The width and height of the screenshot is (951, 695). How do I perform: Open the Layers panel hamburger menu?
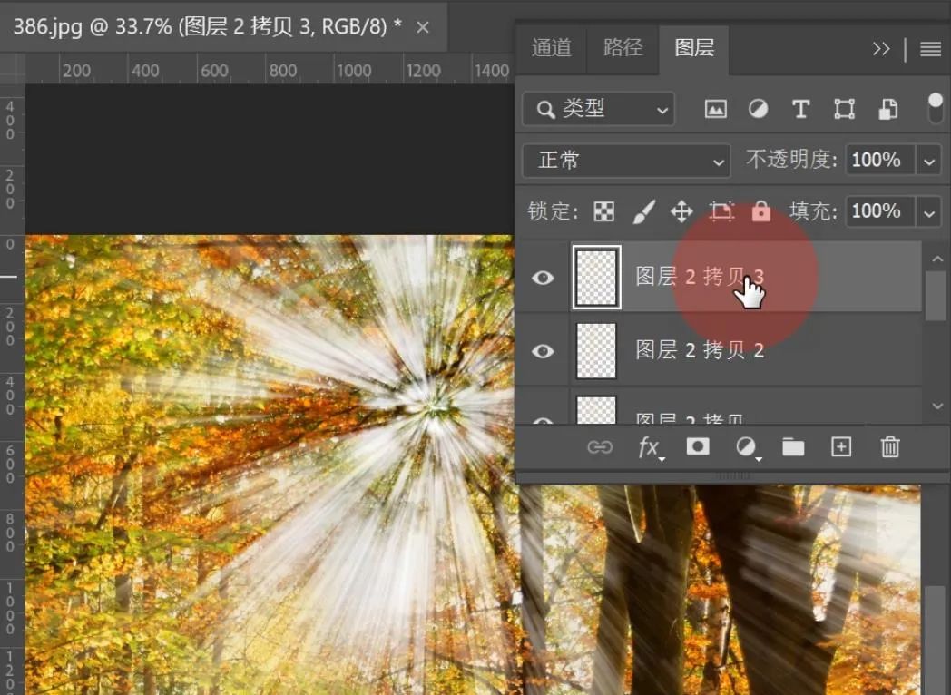930,49
